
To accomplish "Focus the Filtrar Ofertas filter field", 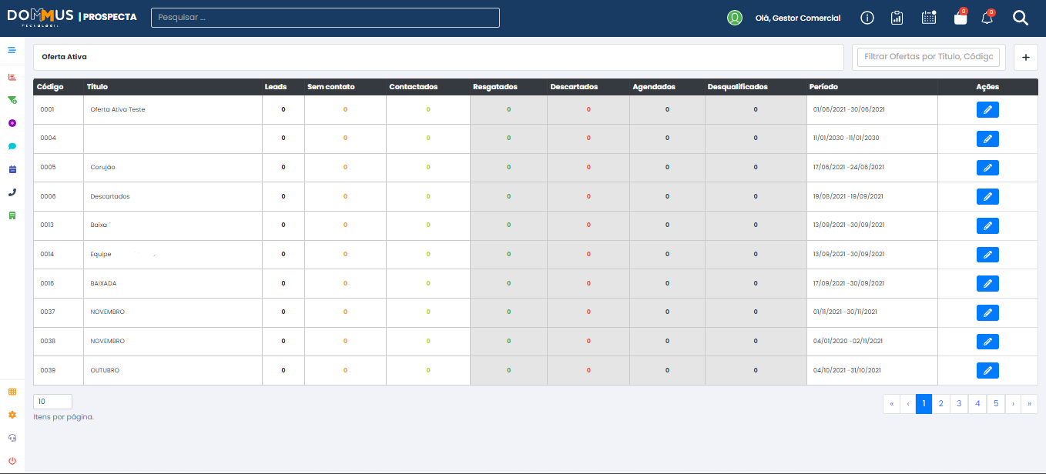I will tap(929, 57).
